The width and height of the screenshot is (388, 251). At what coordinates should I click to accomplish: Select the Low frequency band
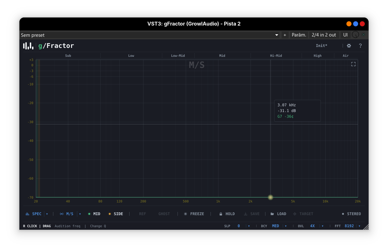[x=131, y=56]
